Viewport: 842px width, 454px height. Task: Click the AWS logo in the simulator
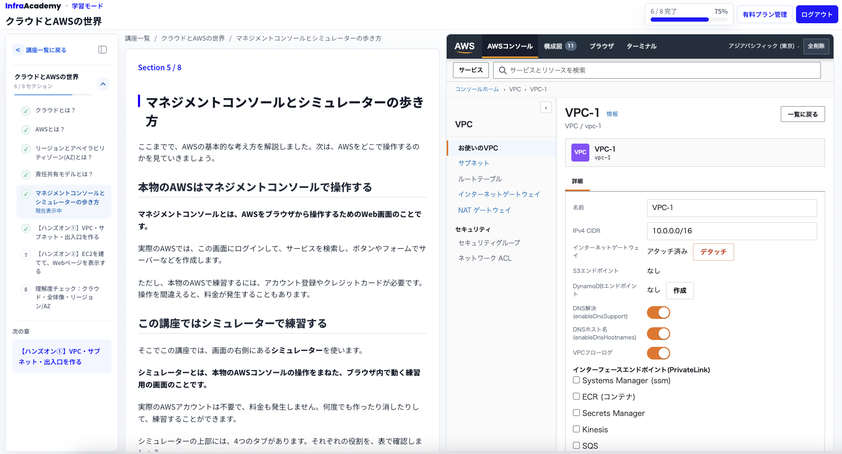click(x=465, y=46)
